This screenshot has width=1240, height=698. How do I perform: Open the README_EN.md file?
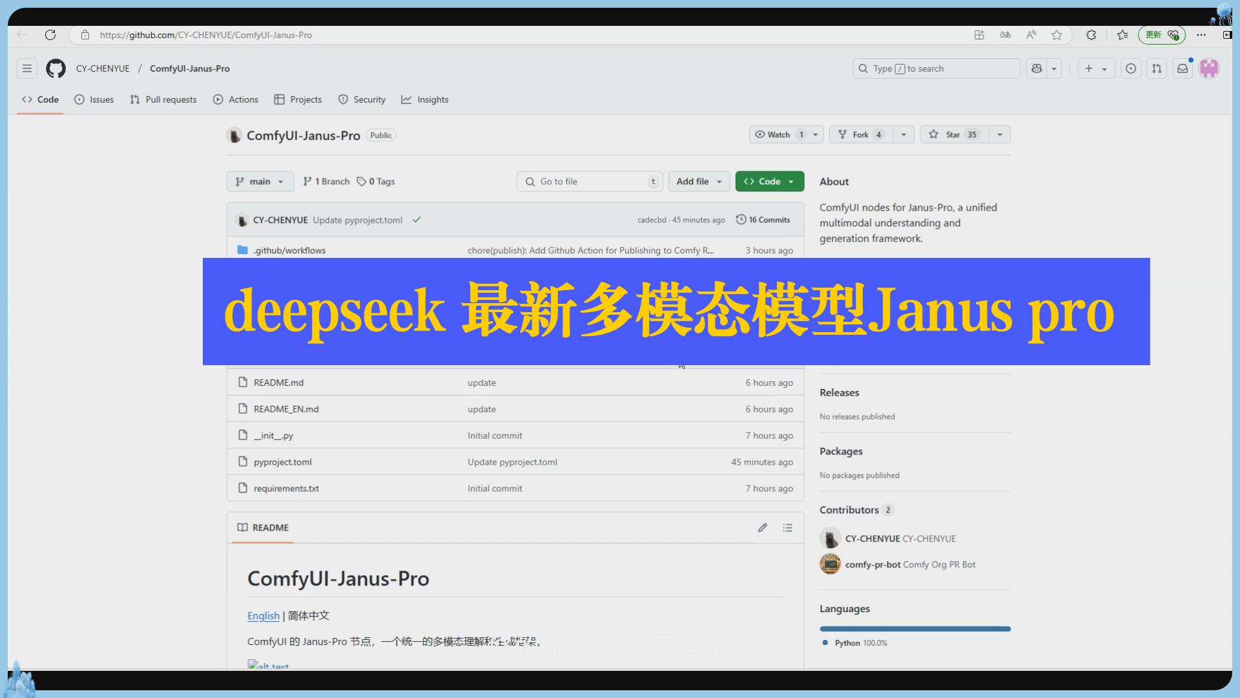coord(286,409)
